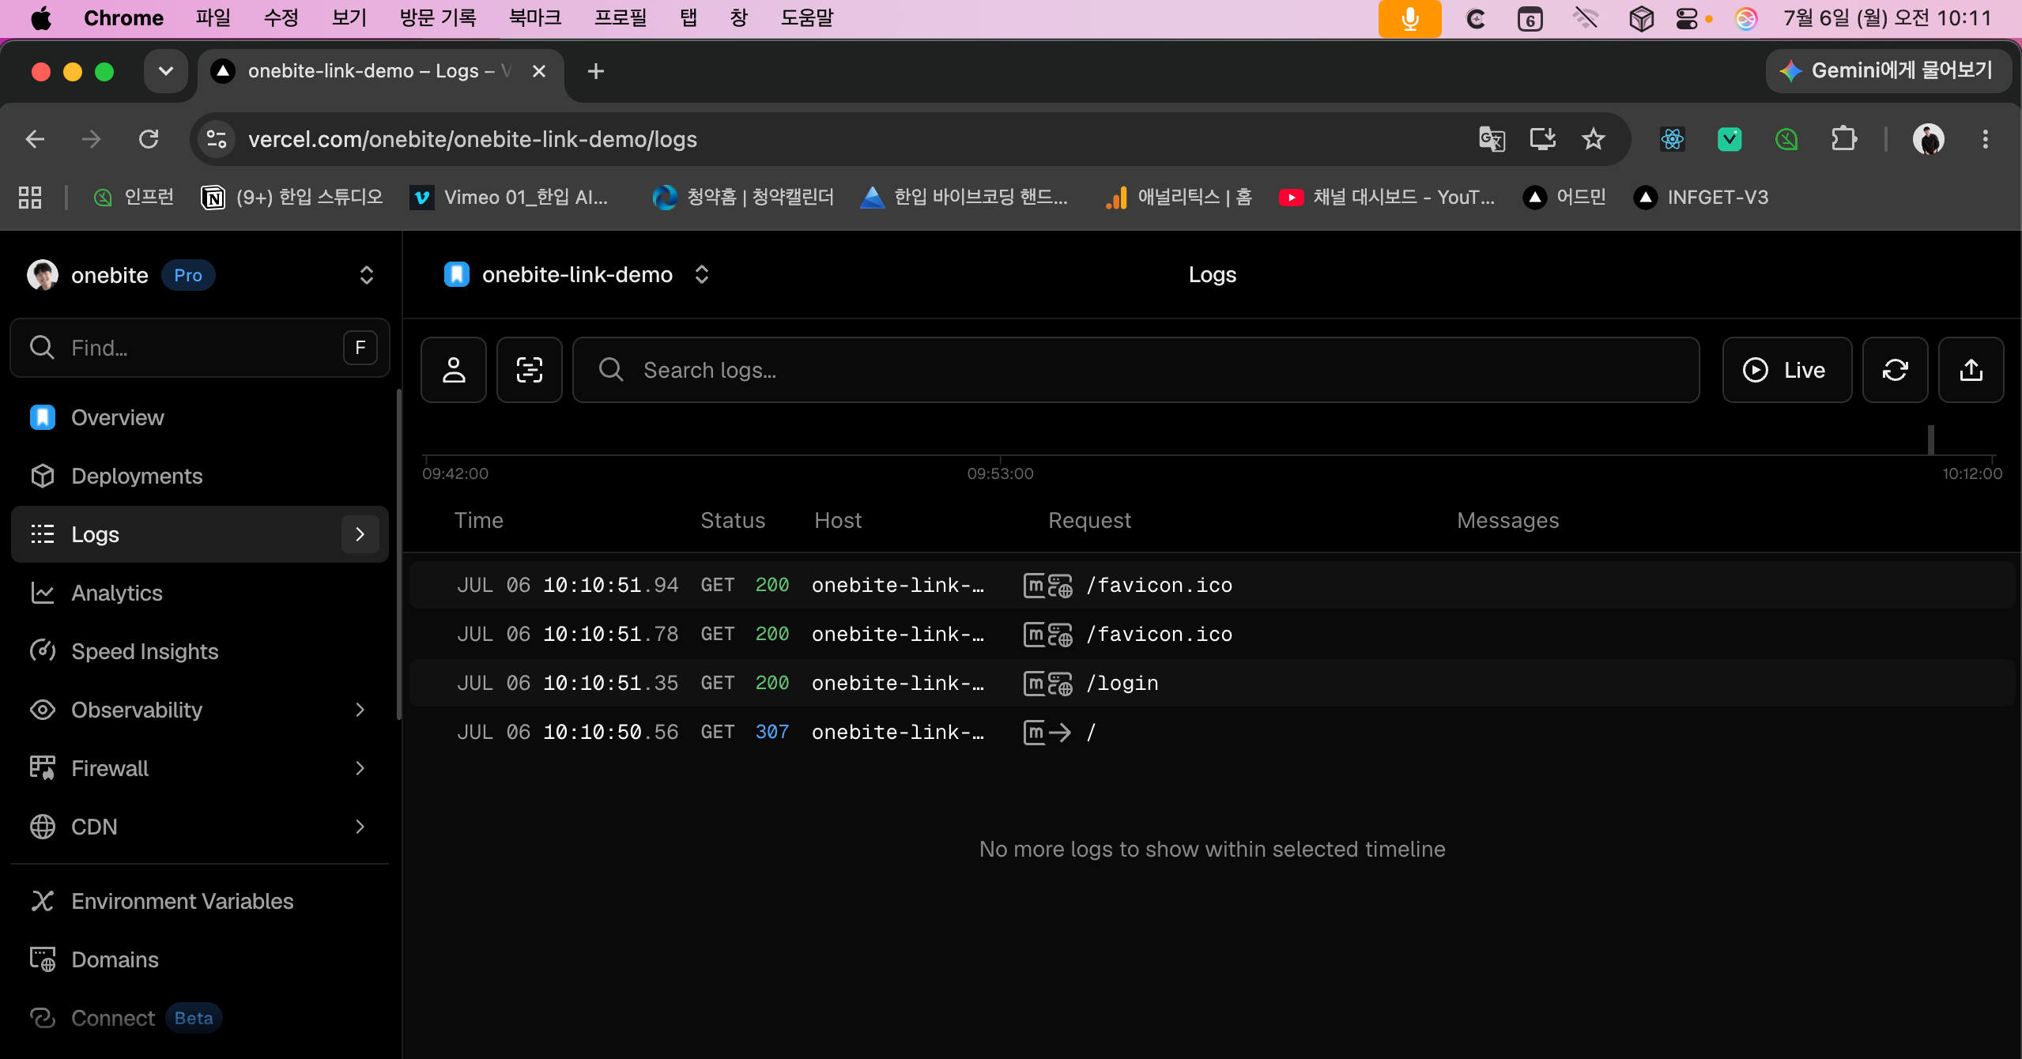Viewport: 2022px width, 1059px height.
Task: Select the 10:10:51.94 favicon.ico log row
Action: coord(1212,585)
